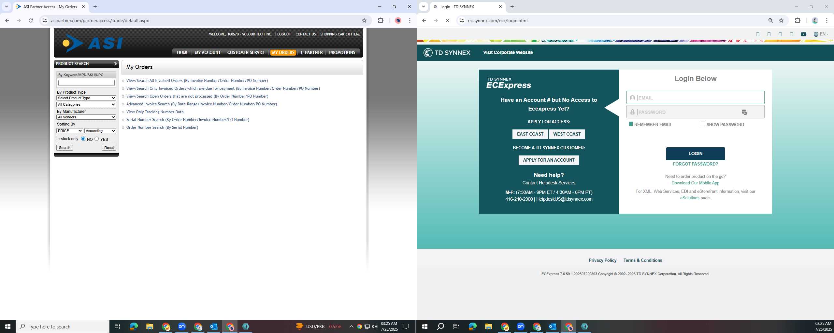Image resolution: width=834 pixels, height=333 pixels.
Task: View site information for asipartner.com
Action: coord(45,20)
